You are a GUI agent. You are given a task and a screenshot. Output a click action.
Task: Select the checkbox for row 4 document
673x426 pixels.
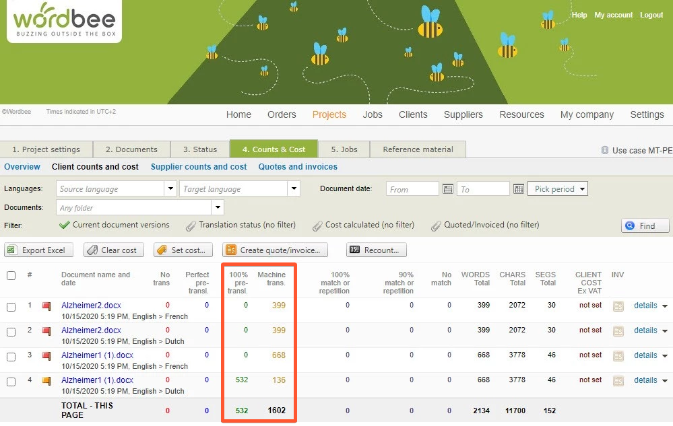(11, 382)
